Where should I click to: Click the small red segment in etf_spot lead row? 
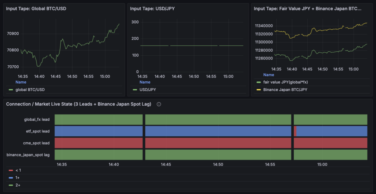[x=295, y=131]
